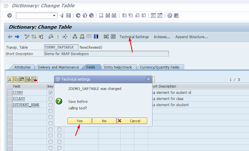Click the window menu icon beside the title
This screenshot has height=151, width=249.
(x=6, y=6)
